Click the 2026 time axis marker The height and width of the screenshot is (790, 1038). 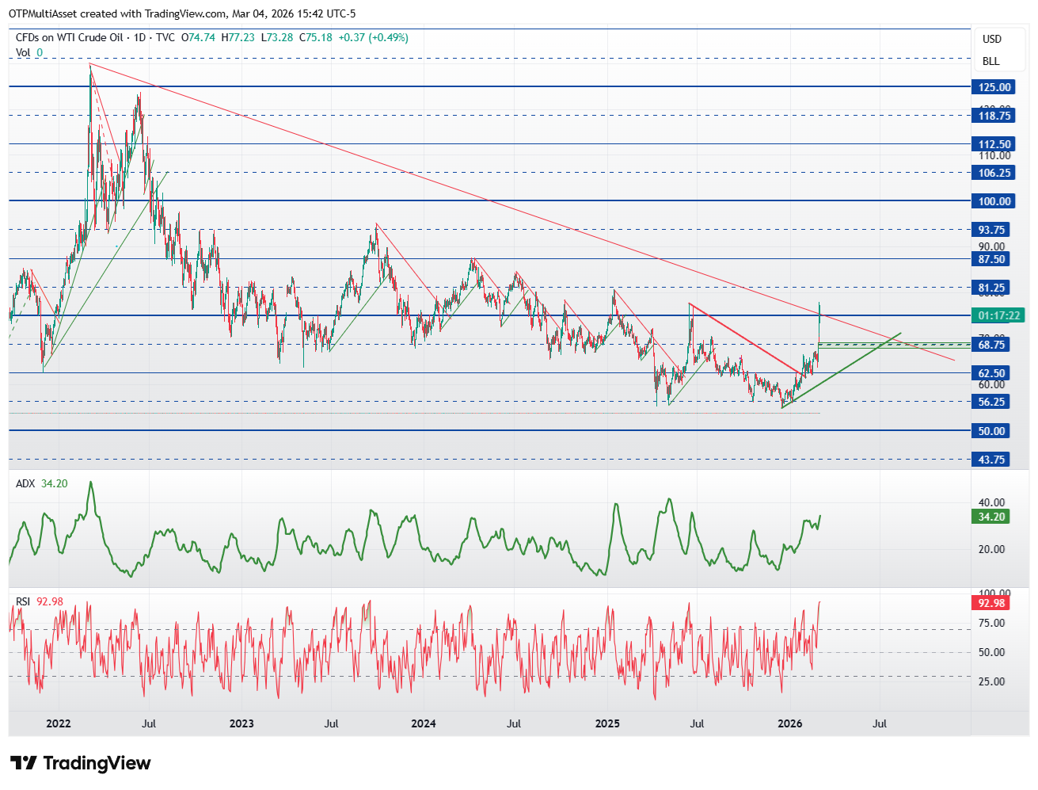(790, 723)
